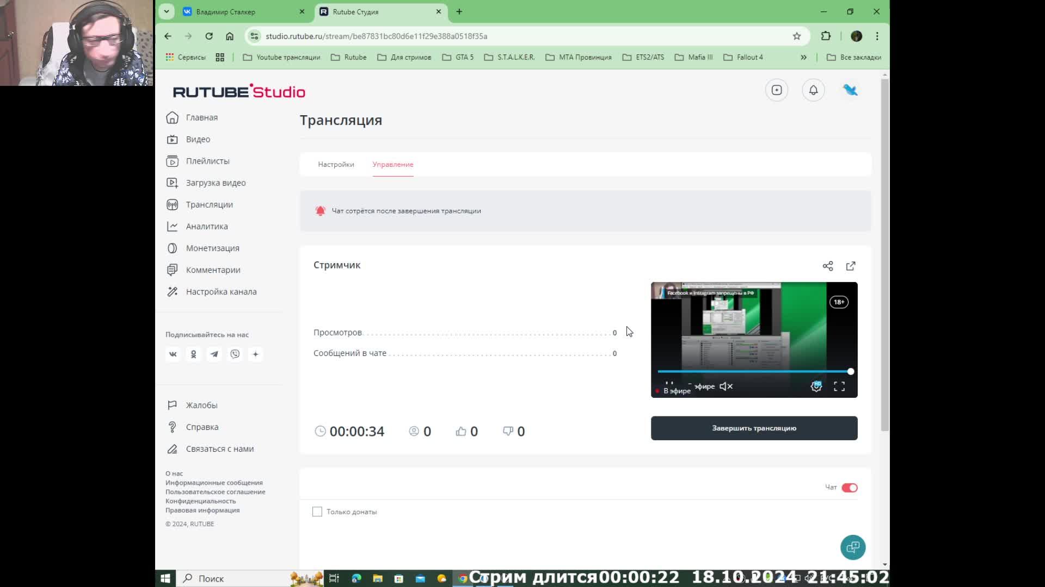1045x587 pixels.
Task: Open the GTA 5 bookmarks folder
Action: pos(458,57)
